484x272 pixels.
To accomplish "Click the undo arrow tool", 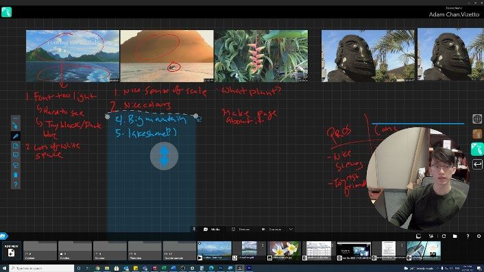I will pos(16,165).
